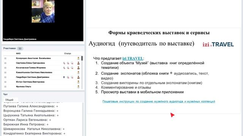The width and height of the screenshot is (243, 136).
Task: Select participant Смутнева Елена Григорьевна
Action: pos(30,63)
